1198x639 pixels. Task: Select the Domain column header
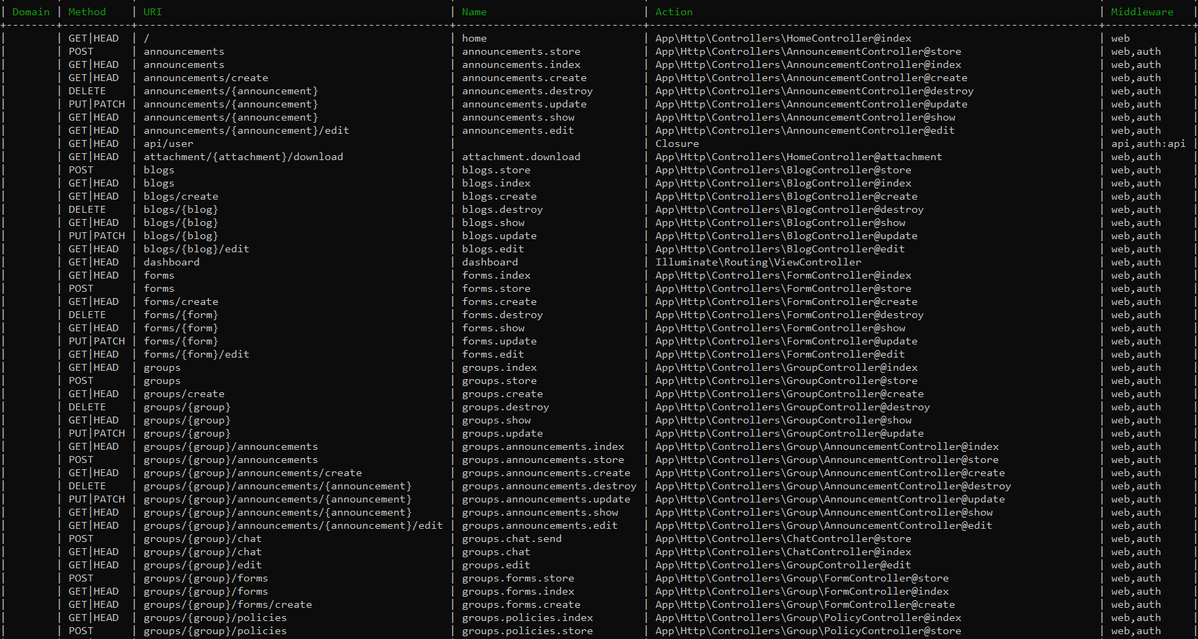click(x=31, y=12)
